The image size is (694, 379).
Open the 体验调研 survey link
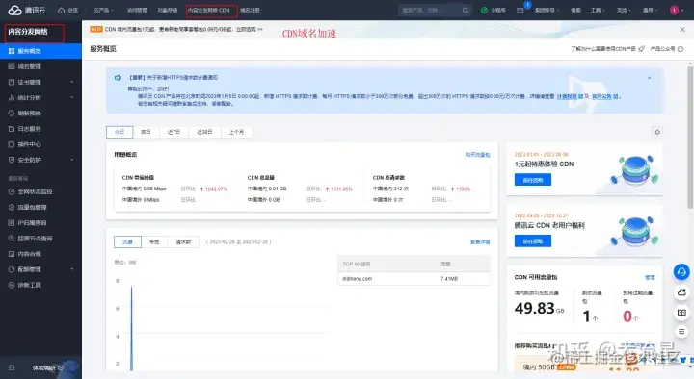tap(48, 367)
